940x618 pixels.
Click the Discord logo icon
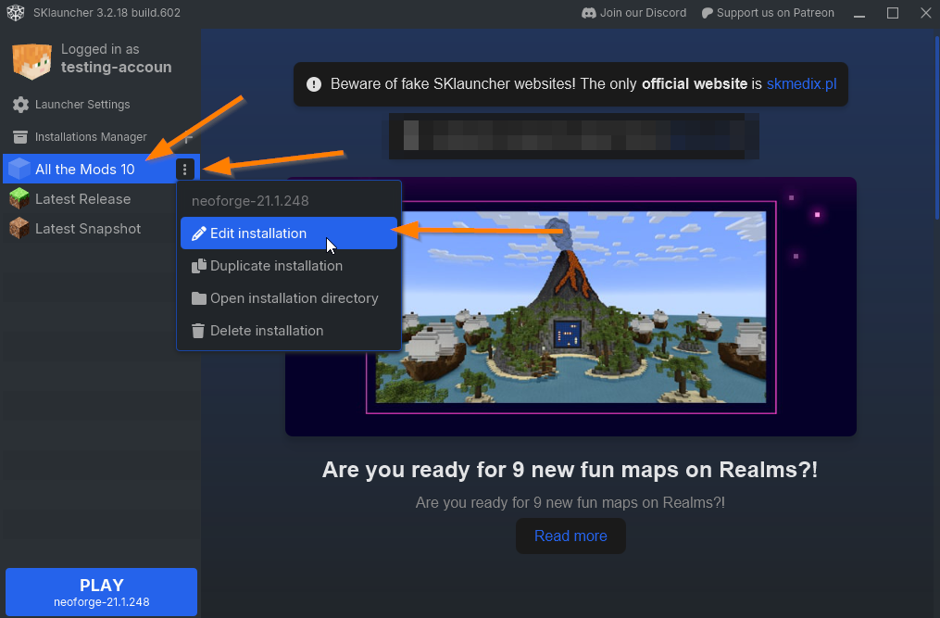point(589,13)
